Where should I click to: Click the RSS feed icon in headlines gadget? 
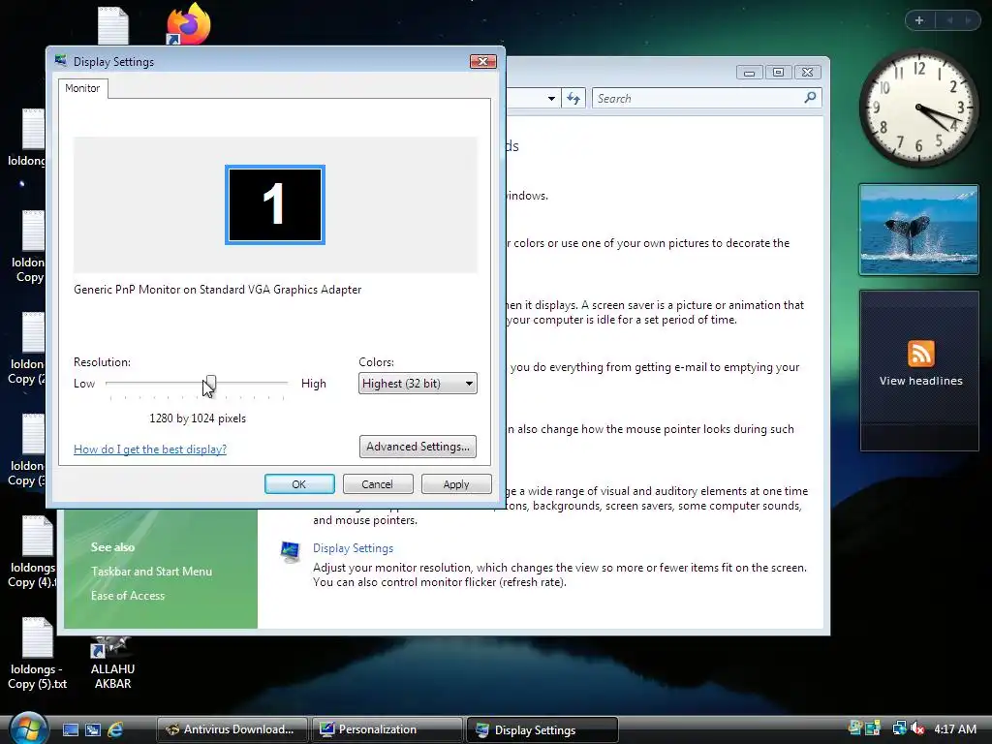920,354
